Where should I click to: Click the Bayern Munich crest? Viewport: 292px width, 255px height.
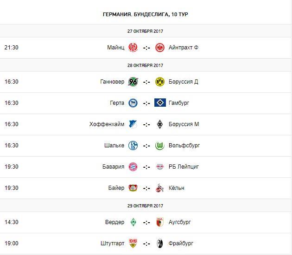[133, 167]
